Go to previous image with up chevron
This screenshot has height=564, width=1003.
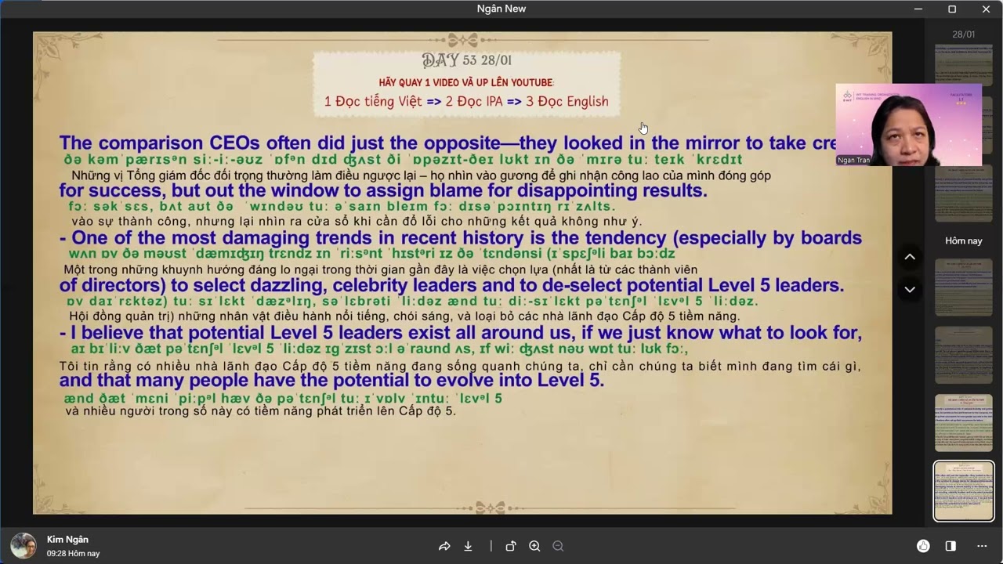click(x=910, y=257)
